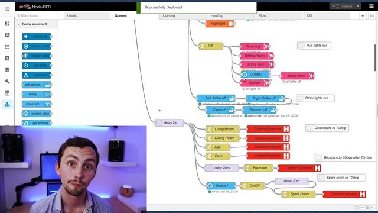The width and height of the screenshot is (378, 213).
Task: Switch to the iOS flow tab
Action: coord(327,16)
